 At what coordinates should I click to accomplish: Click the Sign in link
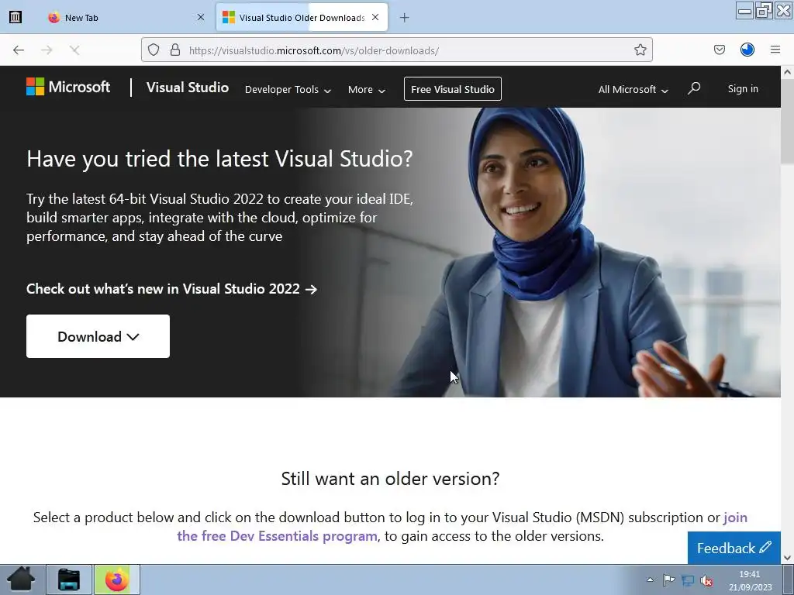743,88
